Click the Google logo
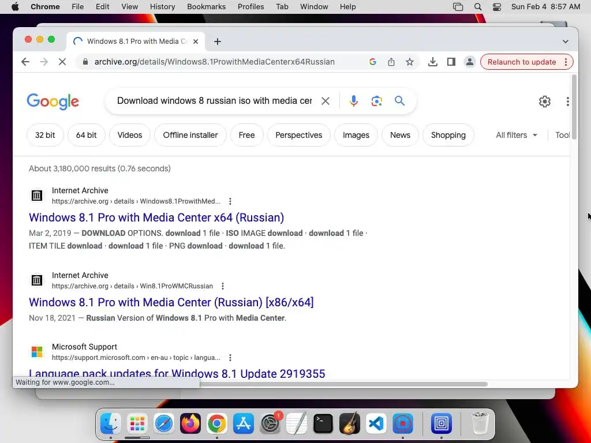 click(53, 102)
